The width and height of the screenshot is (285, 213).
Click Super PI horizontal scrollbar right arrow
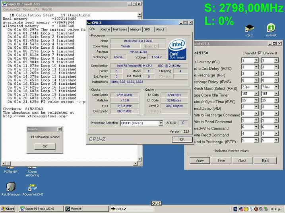(x=135, y=164)
